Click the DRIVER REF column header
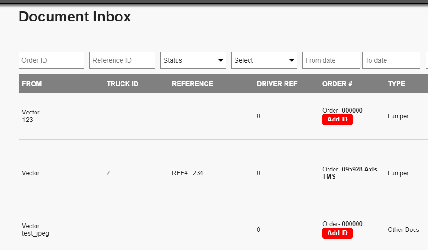 click(277, 84)
